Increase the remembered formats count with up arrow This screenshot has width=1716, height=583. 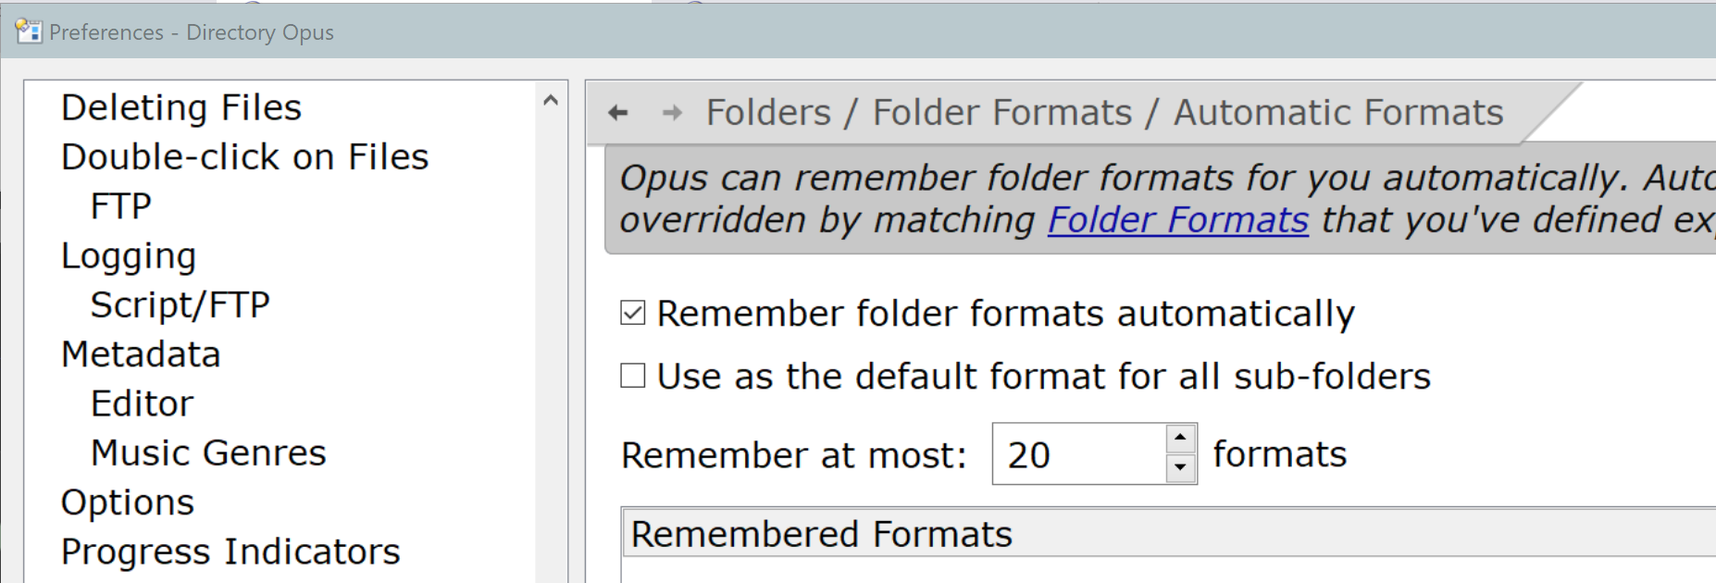tap(1180, 438)
